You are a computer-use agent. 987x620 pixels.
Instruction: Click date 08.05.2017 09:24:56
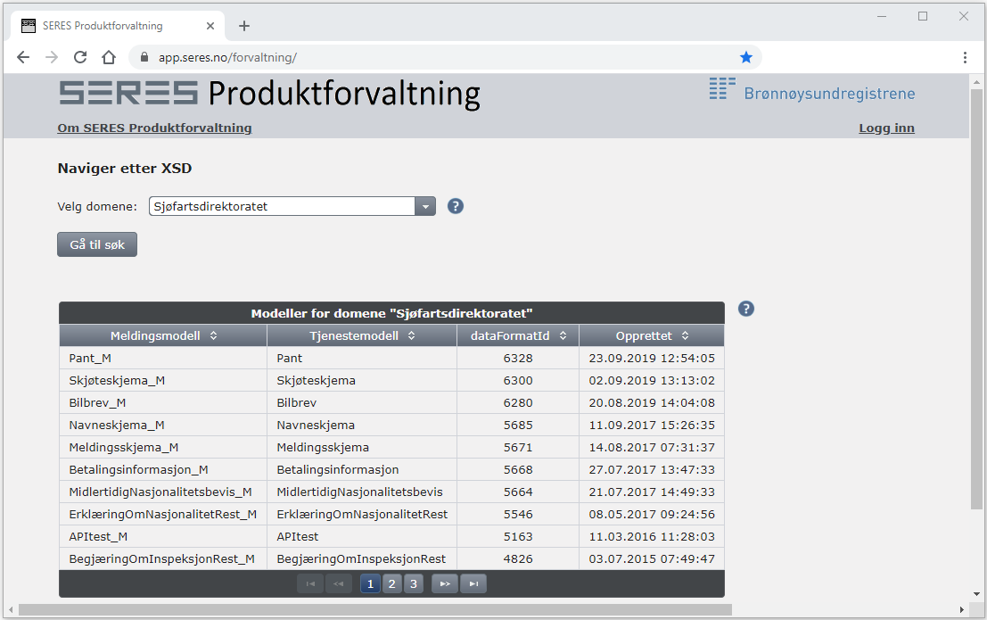click(652, 514)
